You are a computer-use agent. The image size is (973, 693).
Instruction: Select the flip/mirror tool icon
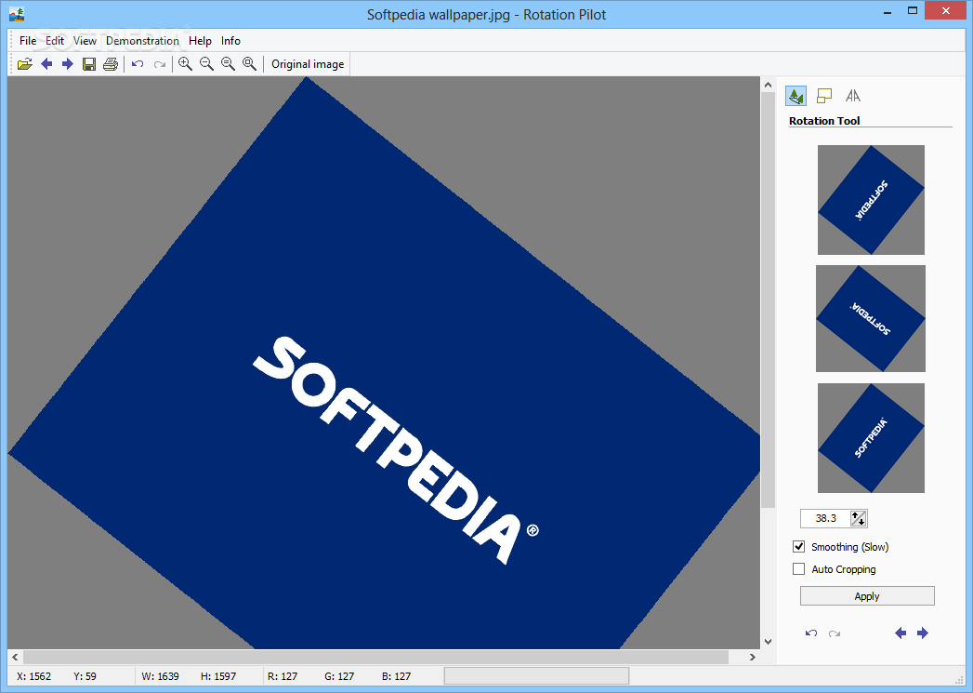click(853, 96)
